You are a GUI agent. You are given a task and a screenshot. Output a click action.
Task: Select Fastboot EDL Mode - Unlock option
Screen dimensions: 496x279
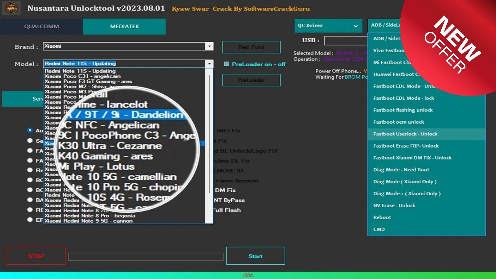click(404, 86)
